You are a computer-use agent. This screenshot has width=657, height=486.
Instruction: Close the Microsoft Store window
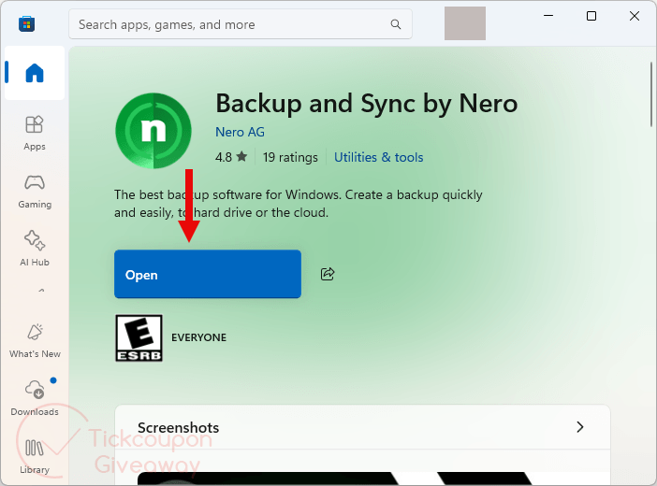pyautogui.click(x=635, y=16)
